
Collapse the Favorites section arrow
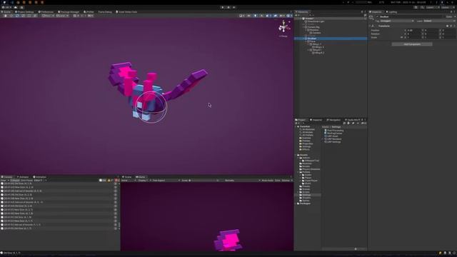296,127
